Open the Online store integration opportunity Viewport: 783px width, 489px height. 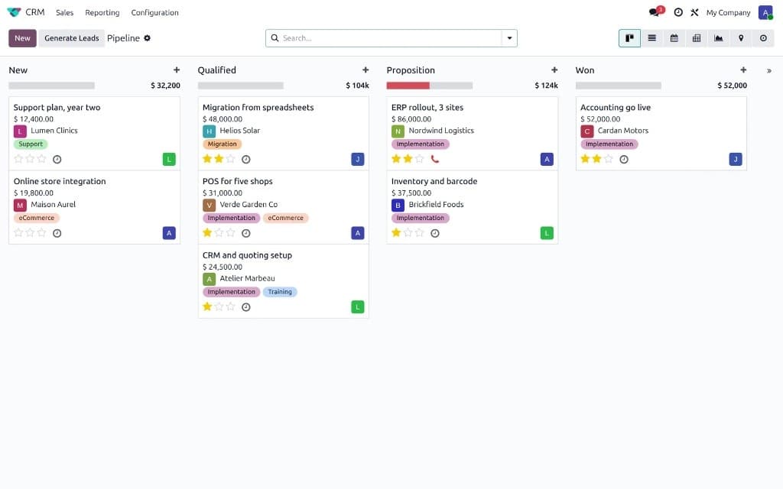click(x=60, y=181)
